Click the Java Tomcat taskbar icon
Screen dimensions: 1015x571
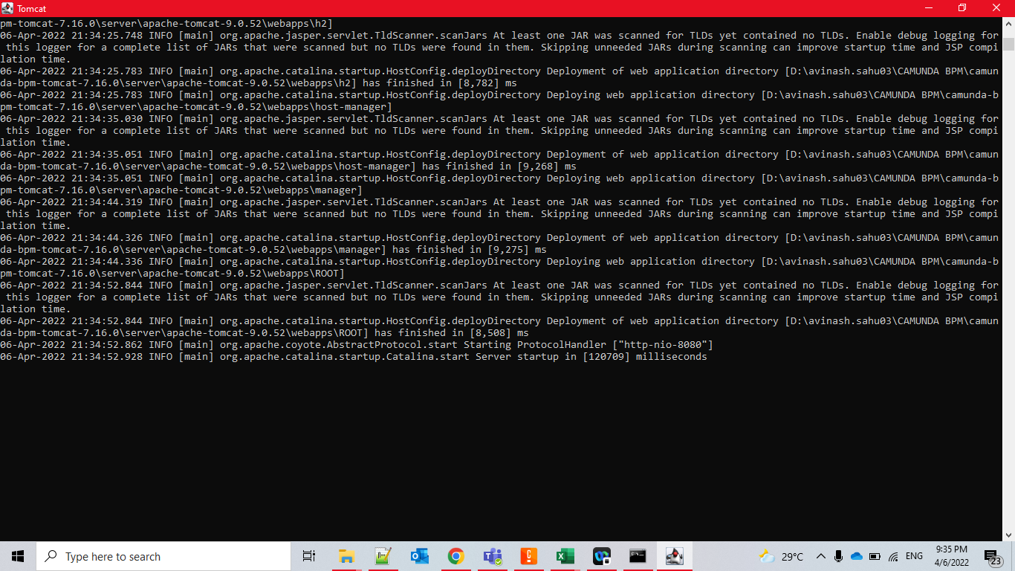[674, 556]
